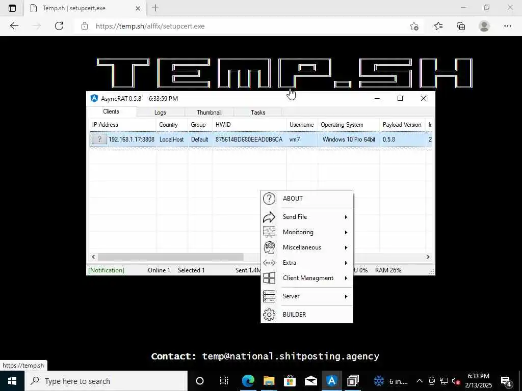Open Edge Settings and more menu
Image resolution: width=522 pixels, height=391 pixels.
[x=507, y=26]
